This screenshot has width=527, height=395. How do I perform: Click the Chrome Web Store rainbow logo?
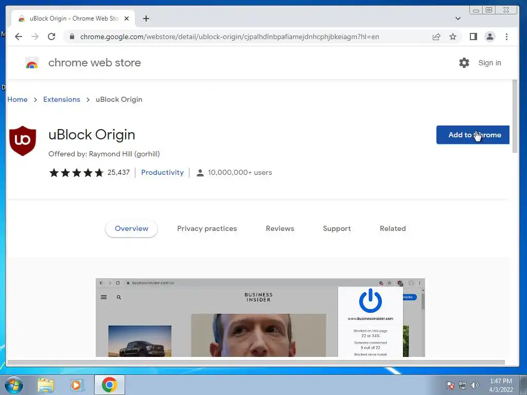(x=32, y=63)
